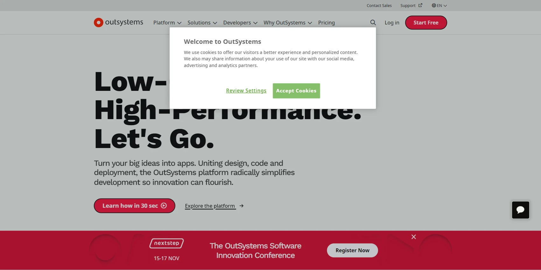The height and width of the screenshot is (270, 541).
Task: Expand the Developers menu chevron
Action: click(x=256, y=23)
